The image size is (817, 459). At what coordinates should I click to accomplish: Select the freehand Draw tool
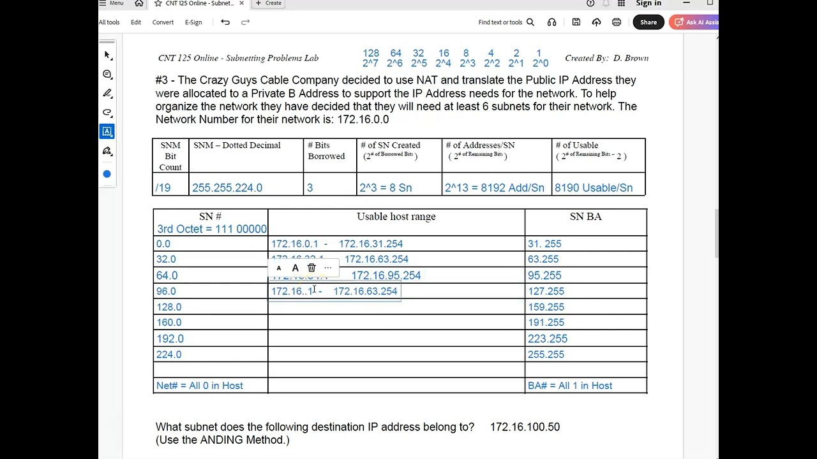point(107,113)
